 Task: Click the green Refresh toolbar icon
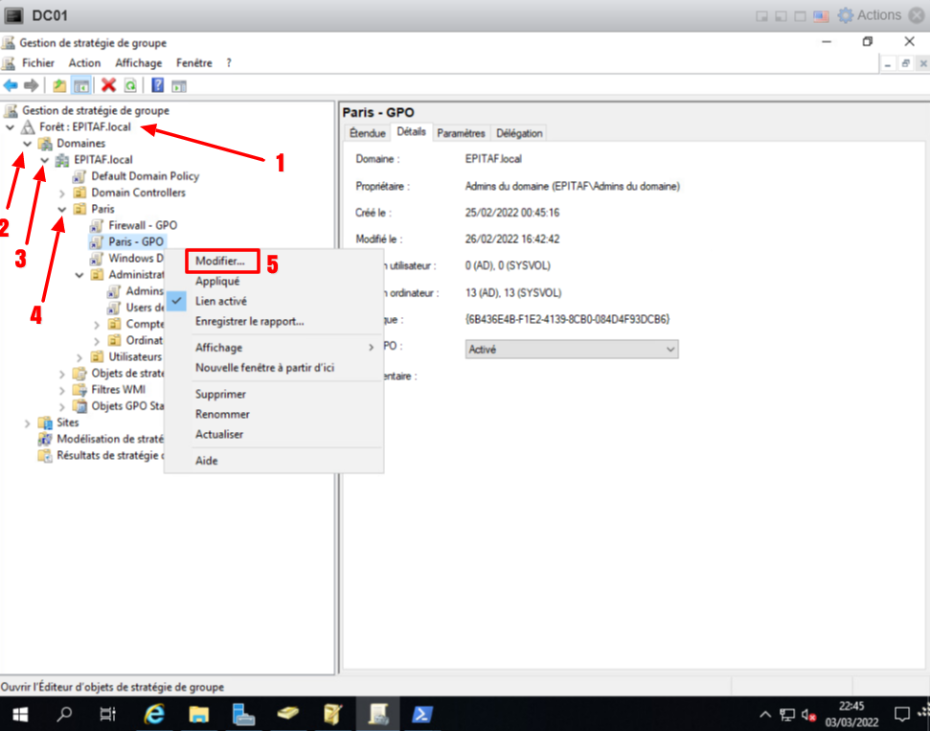coord(129,85)
